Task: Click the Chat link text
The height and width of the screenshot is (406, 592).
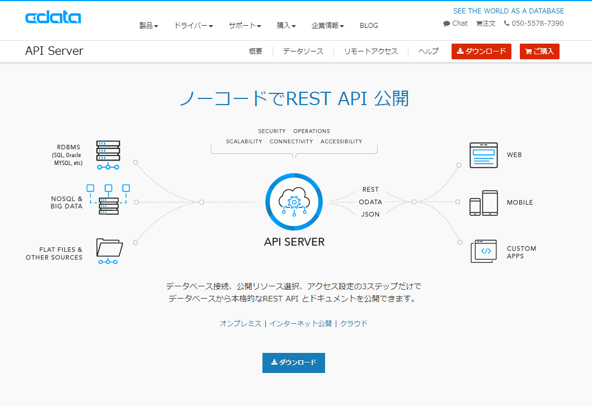Action: tap(460, 23)
